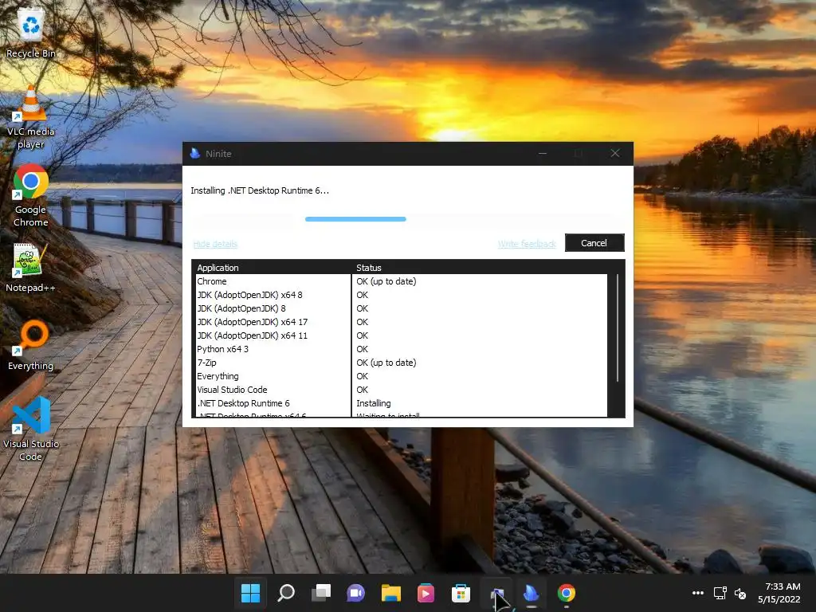Image resolution: width=816 pixels, height=612 pixels.
Task: Click the muted volume tray icon
Action: pos(740,593)
